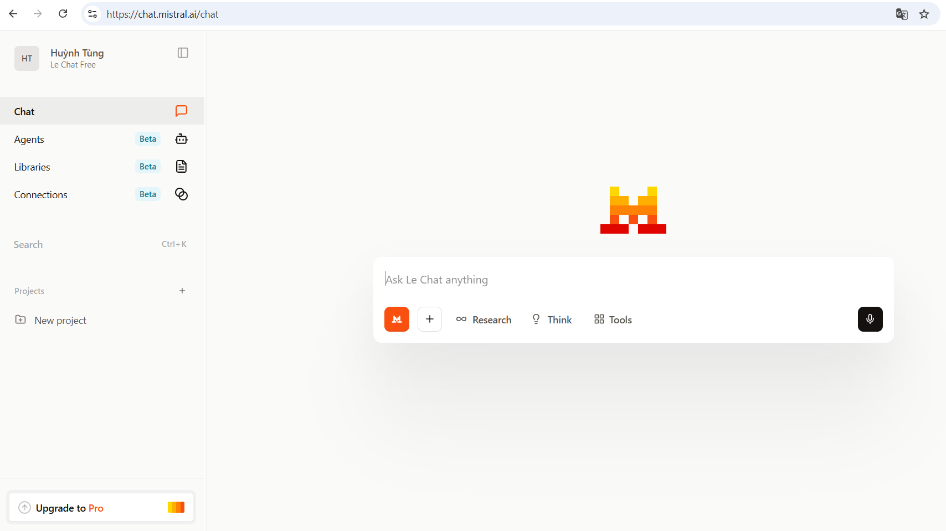Image resolution: width=946 pixels, height=531 pixels.
Task: Click the address bar URL
Action: tap(162, 14)
